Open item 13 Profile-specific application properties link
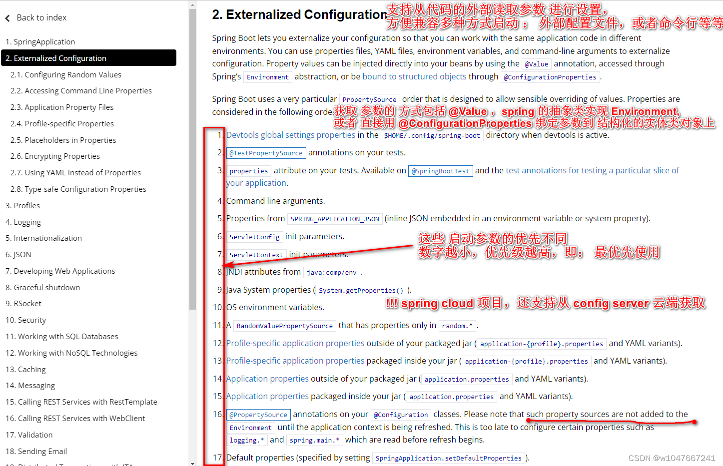This screenshot has height=466, width=723. [x=295, y=361]
